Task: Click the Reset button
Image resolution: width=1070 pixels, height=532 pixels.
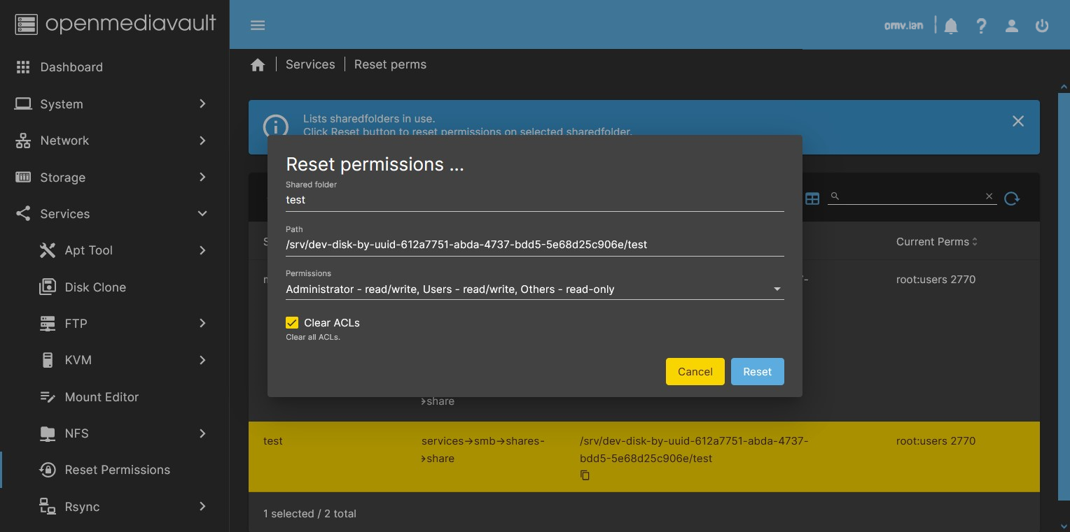Action: pyautogui.click(x=757, y=371)
